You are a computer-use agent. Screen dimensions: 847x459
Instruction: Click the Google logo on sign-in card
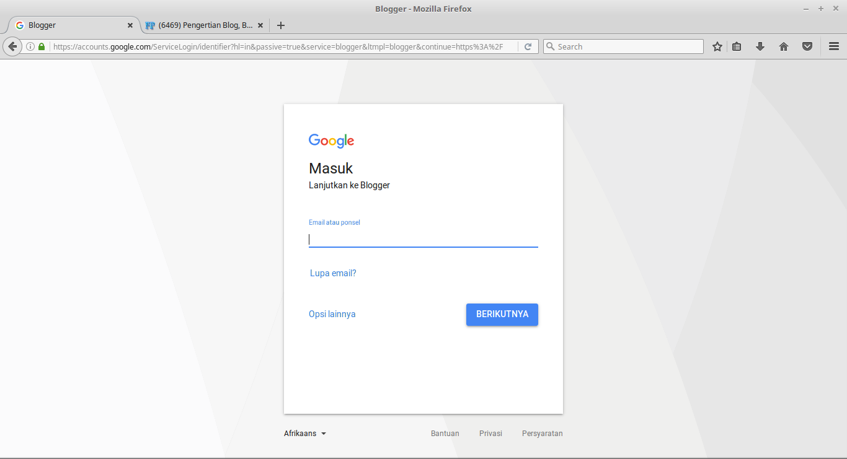[x=332, y=141]
